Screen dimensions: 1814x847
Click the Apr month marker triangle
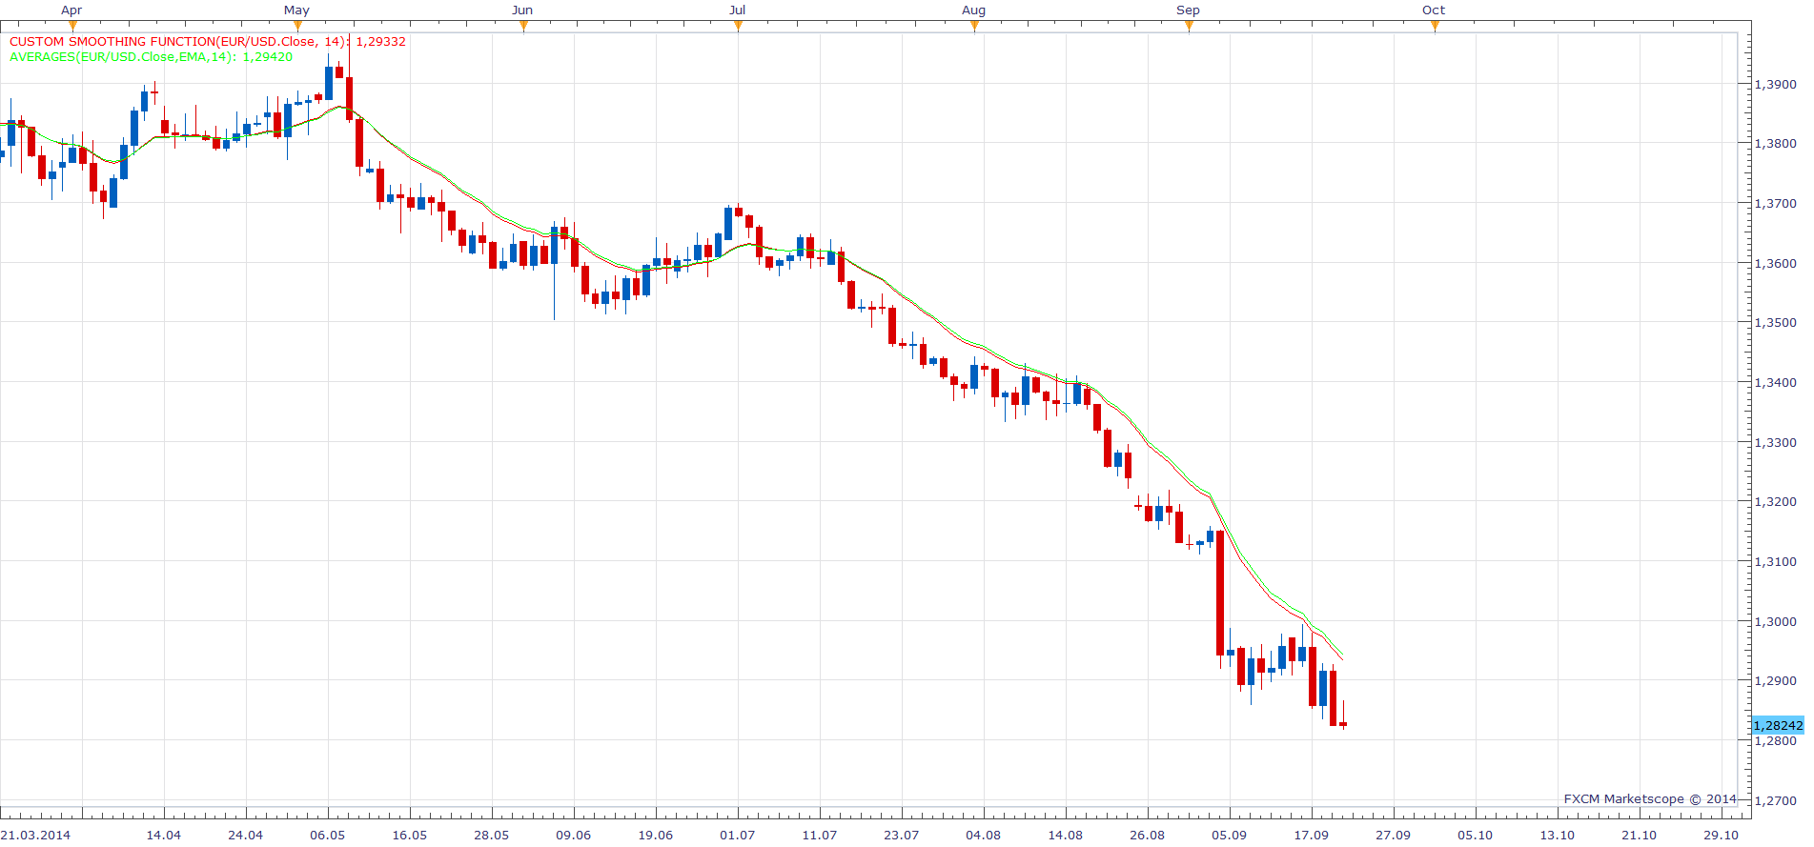pyautogui.click(x=72, y=26)
